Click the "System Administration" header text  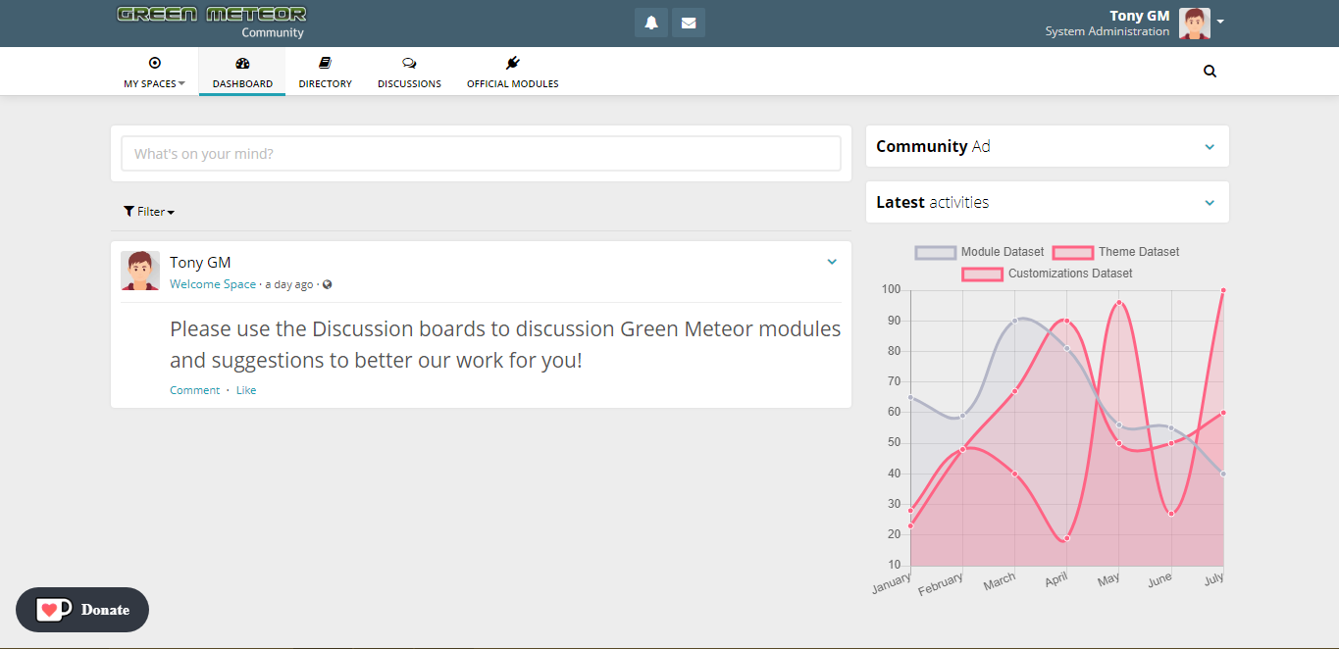[1107, 31]
